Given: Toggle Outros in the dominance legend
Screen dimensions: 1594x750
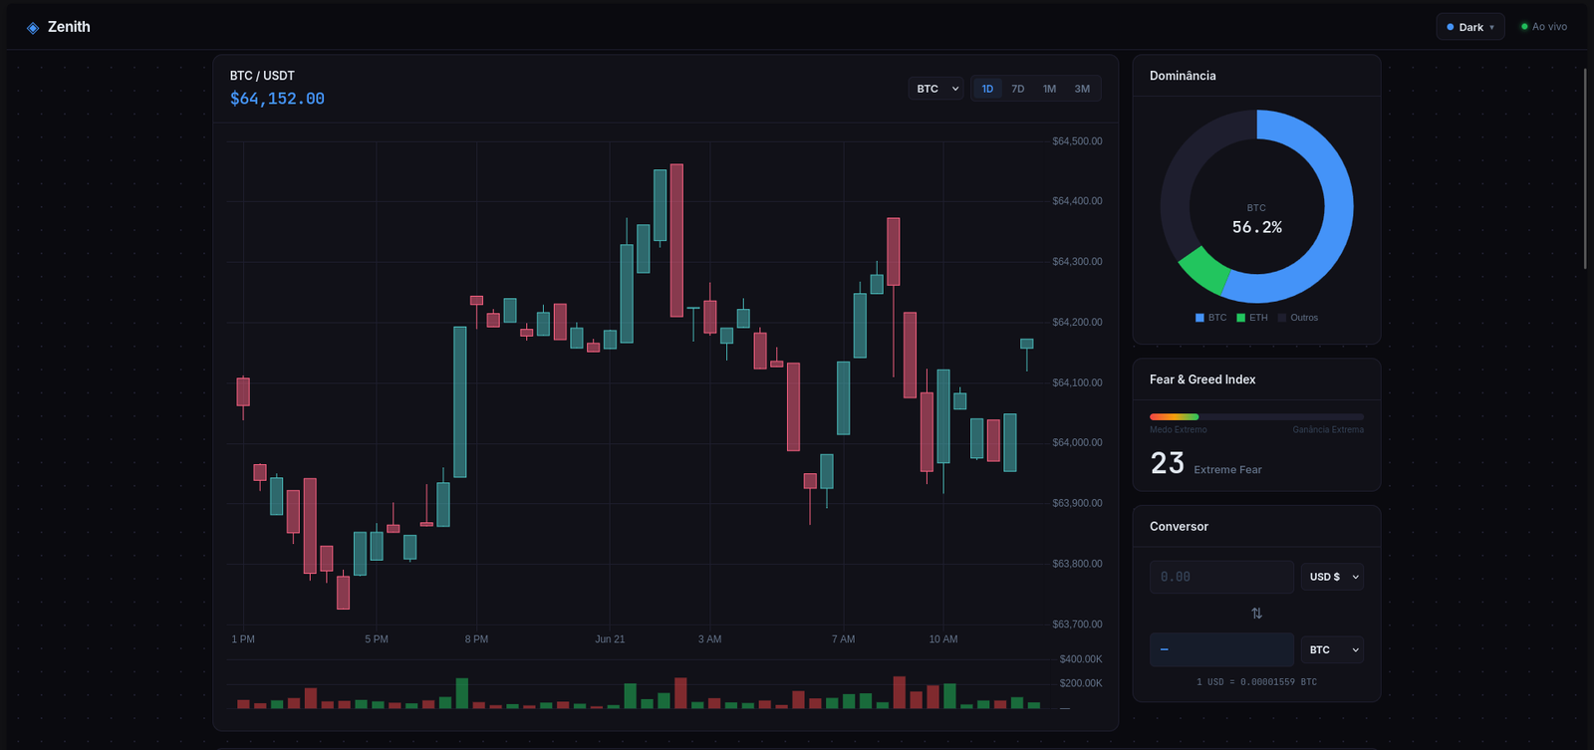Looking at the screenshot, I should (x=1297, y=318).
